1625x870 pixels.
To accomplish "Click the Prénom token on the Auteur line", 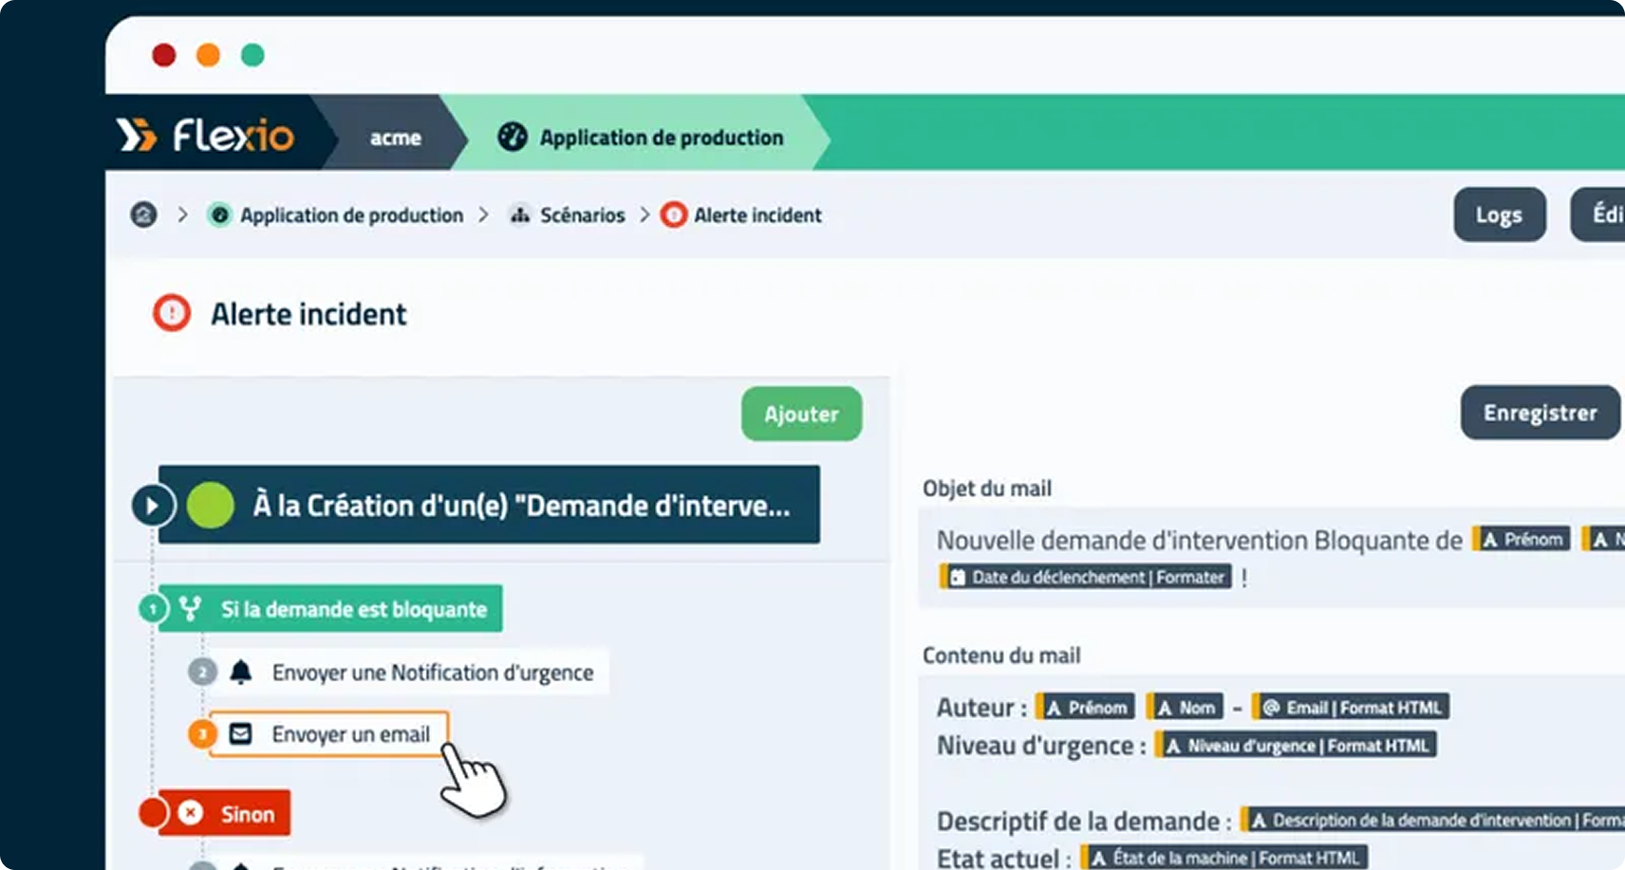I will [1085, 707].
